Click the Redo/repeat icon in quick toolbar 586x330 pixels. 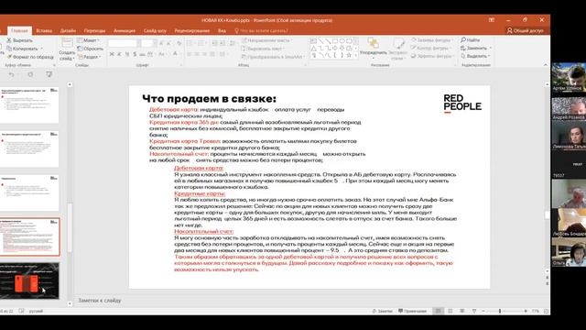pos(30,74)
